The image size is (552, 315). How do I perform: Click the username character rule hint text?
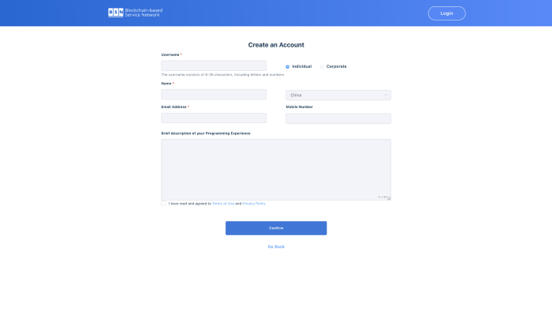pyautogui.click(x=223, y=75)
